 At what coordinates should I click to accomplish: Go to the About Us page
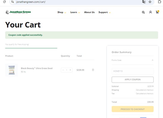[x=89, y=12]
